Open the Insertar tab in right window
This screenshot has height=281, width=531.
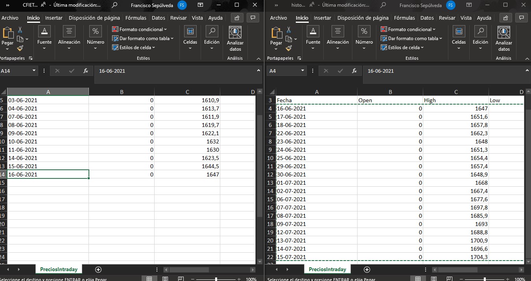pos(322,18)
